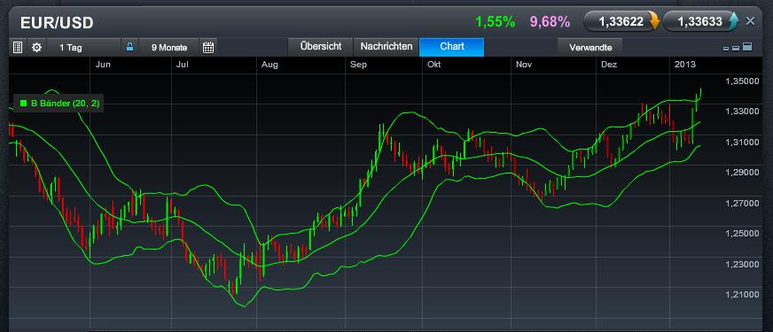The height and width of the screenshot is (332, 773).
Task: Switch to the Übersicht tab
Action: [x=321, y=47]
